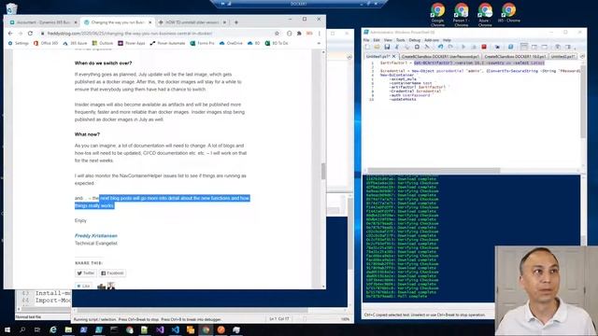Open the View menu in PowerShell ISE
Image resolution: width=598 pixels, height=336 pixels.
click(x=388, y=40)
